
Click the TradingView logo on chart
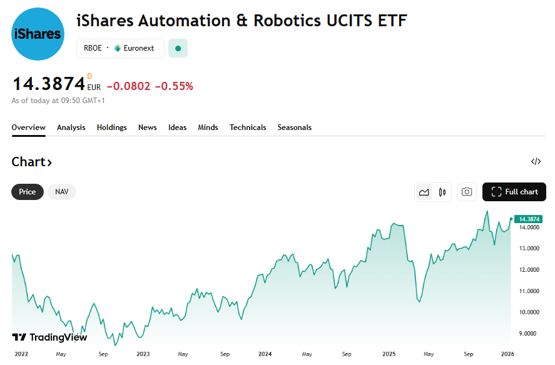[x=50, y=337]
